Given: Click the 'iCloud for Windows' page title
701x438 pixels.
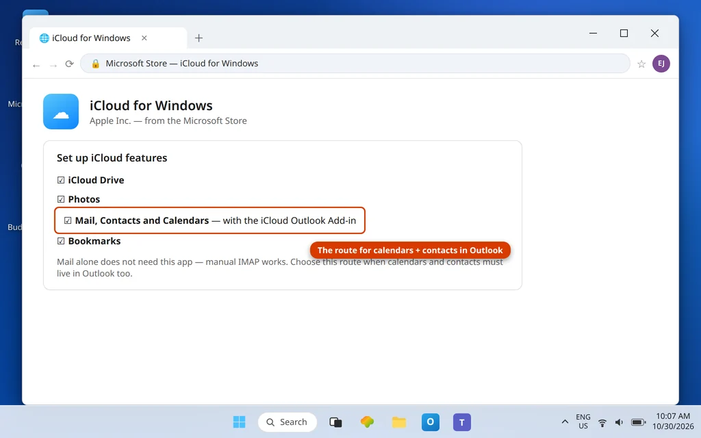Looking at the screenshot, I should click(151, 105).
